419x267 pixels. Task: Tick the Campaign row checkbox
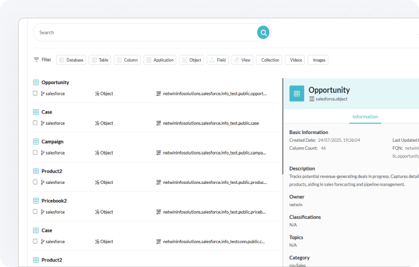[x=35, y=153]
